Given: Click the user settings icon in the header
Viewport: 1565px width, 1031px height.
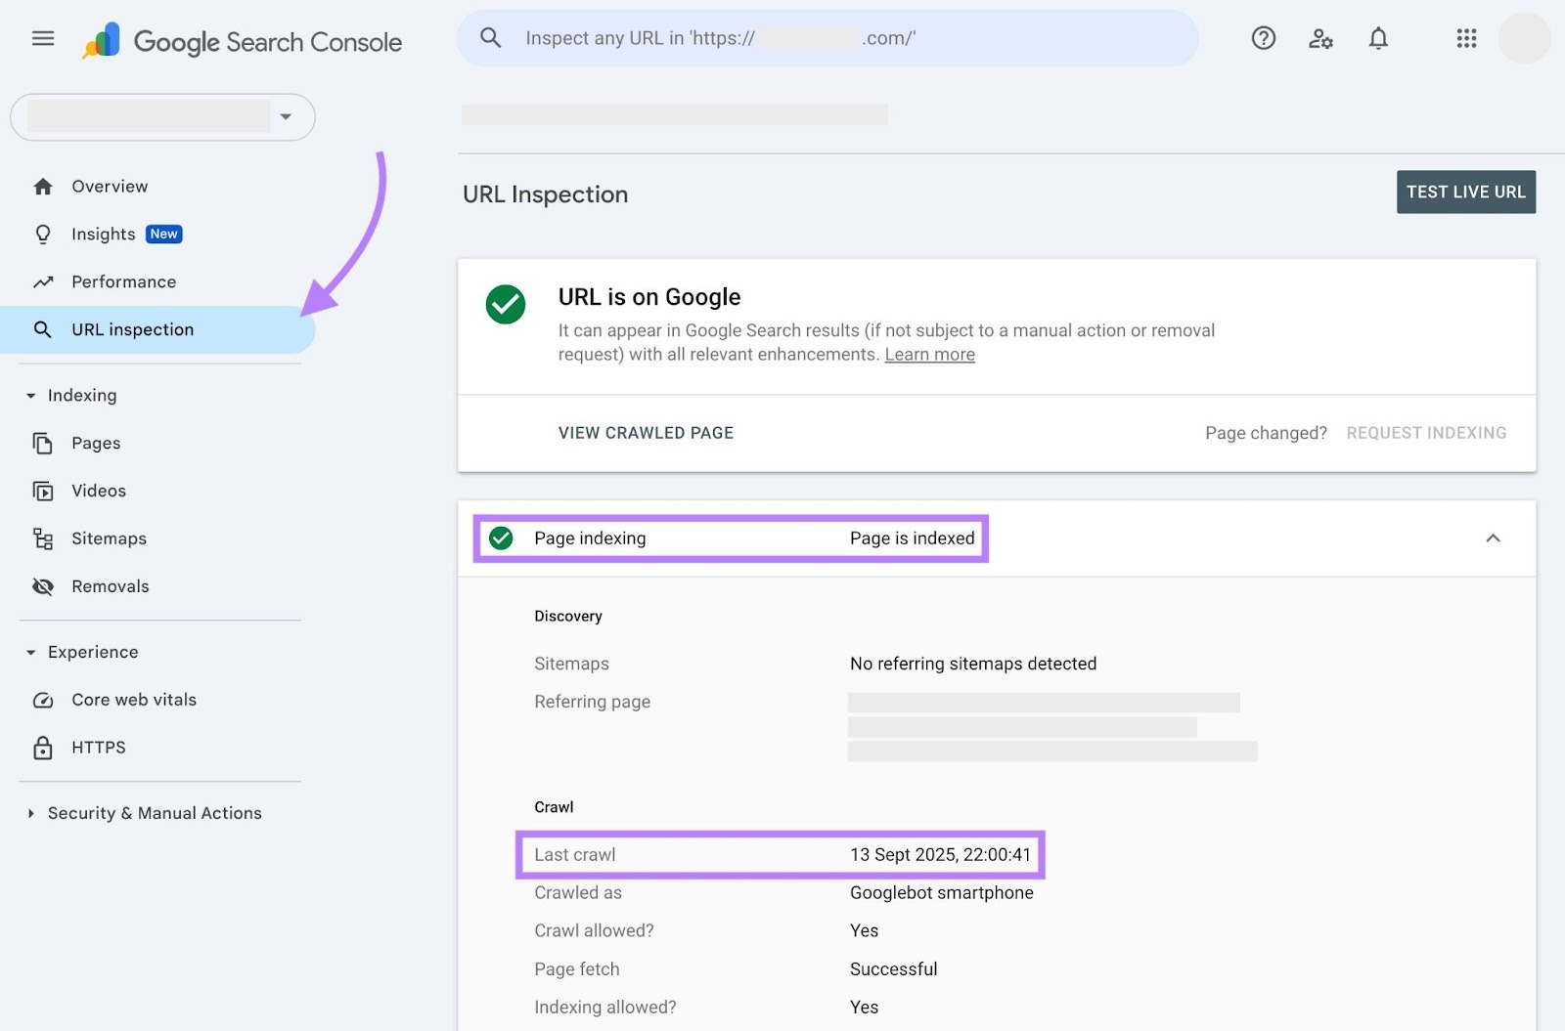Looking at the screenshot, I should pos(1320,38).
